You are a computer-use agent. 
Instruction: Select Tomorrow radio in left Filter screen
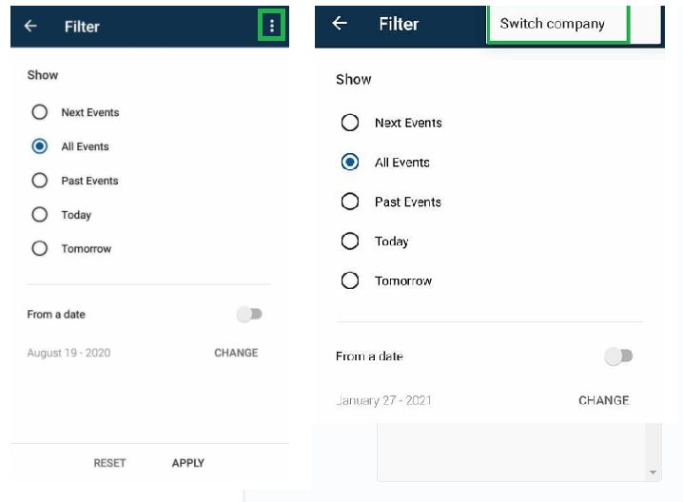(x=40, y=248)
